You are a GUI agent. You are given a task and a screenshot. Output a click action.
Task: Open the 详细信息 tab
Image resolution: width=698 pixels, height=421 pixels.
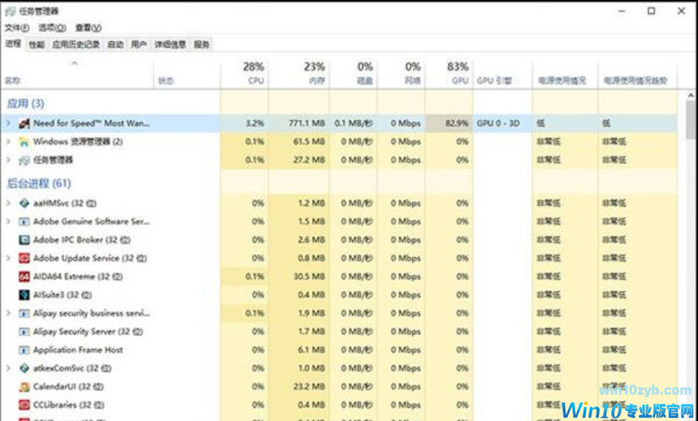tap(169, 45)
